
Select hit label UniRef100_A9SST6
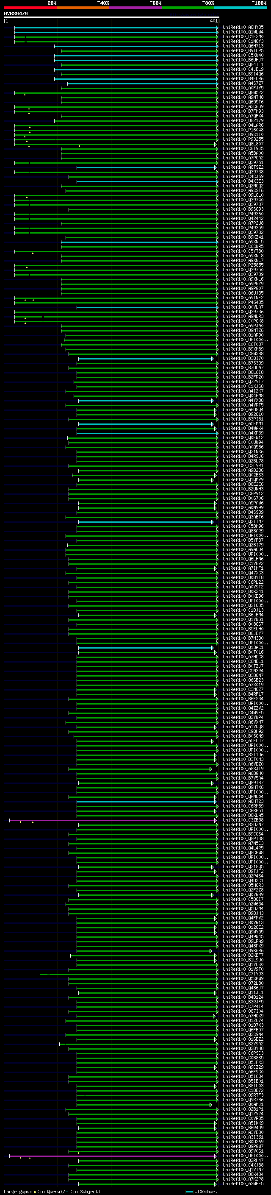point(243,191)
